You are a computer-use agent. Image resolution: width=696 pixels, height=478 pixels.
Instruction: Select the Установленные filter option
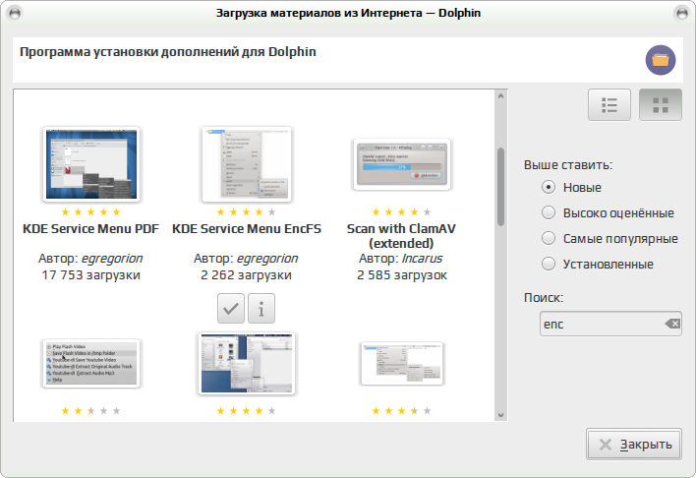pos(598,265)
